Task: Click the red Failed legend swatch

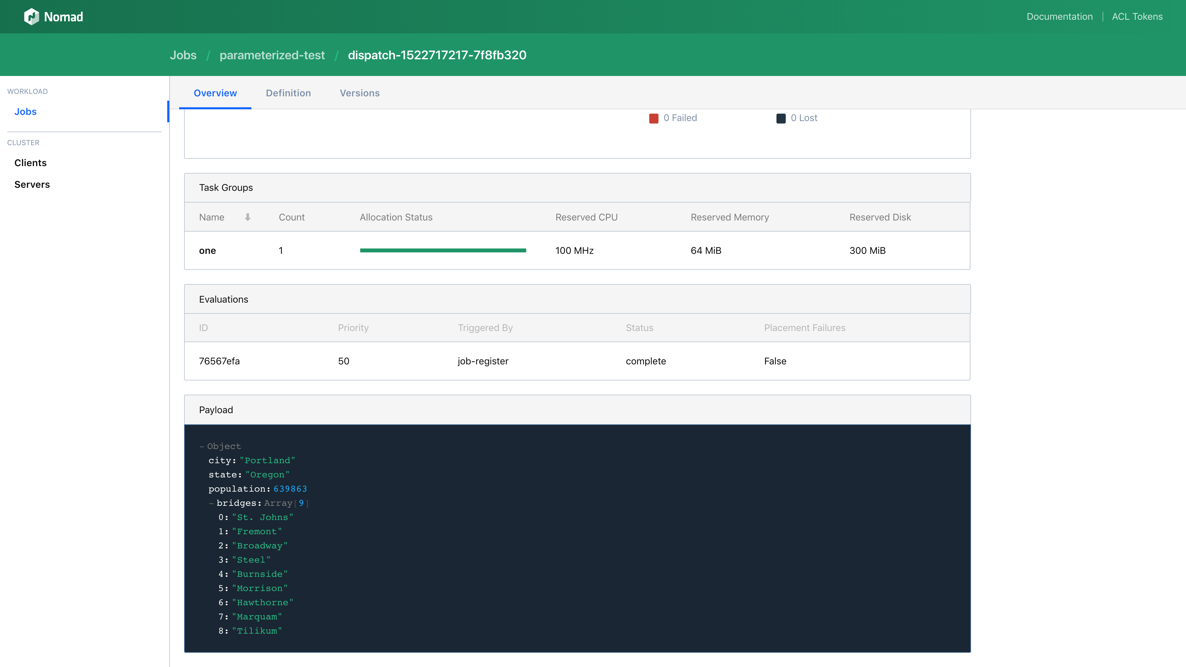Action: click(x=653, y=118)
